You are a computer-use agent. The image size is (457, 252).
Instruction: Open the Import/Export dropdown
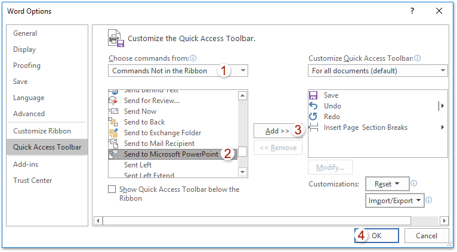394,201
